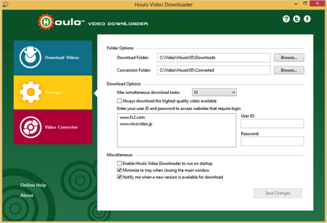Click the app icon in title bar
This screenshot has width=327, height=223.
(5, 4)
